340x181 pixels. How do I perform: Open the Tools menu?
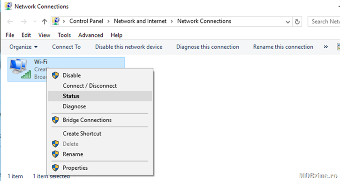(x=64, y=35)
